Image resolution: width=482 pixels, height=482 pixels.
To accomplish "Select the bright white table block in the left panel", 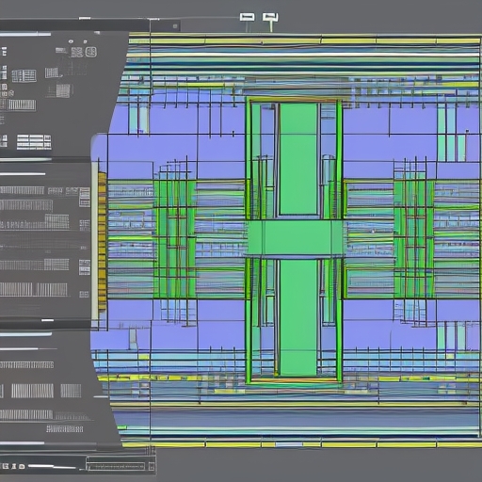I will (x=34, y=142).
